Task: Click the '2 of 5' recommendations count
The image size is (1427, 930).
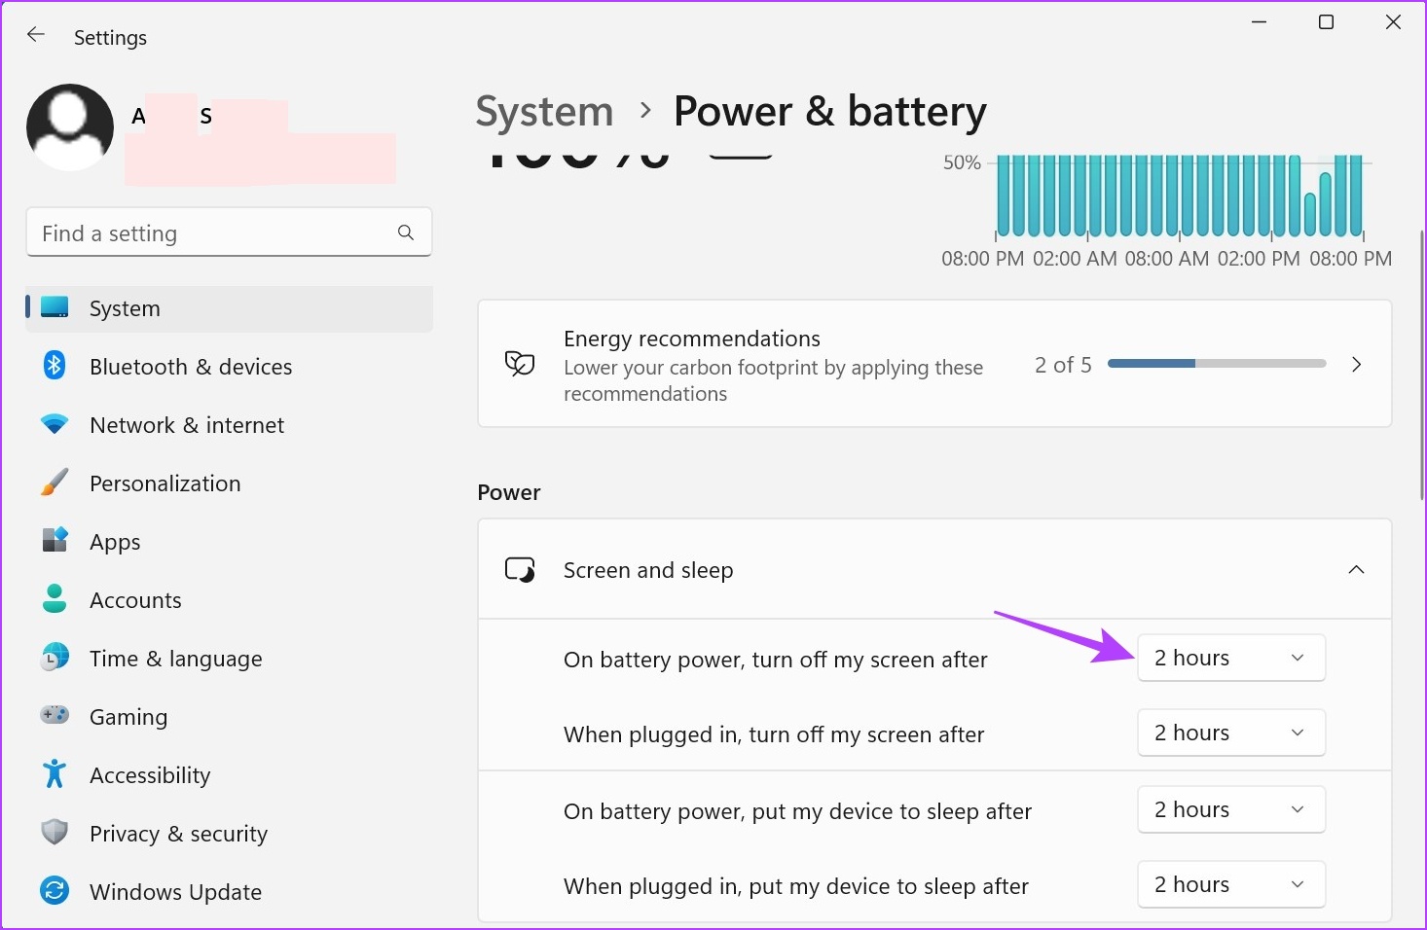Action: pos(1063,365)
